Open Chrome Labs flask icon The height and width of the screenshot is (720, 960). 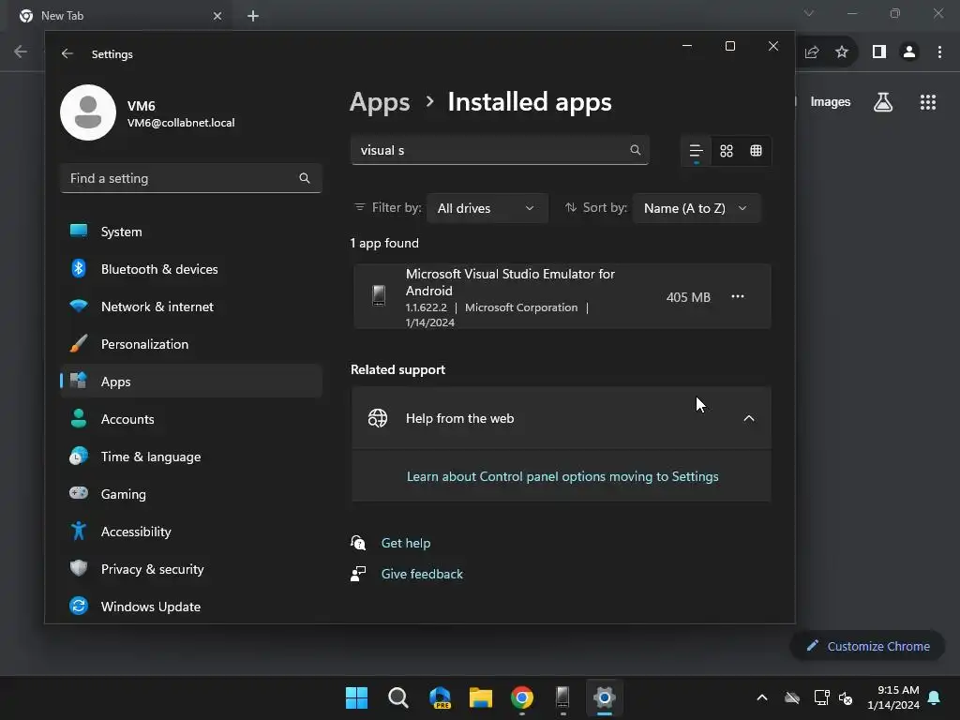click(x=883, y=101)
